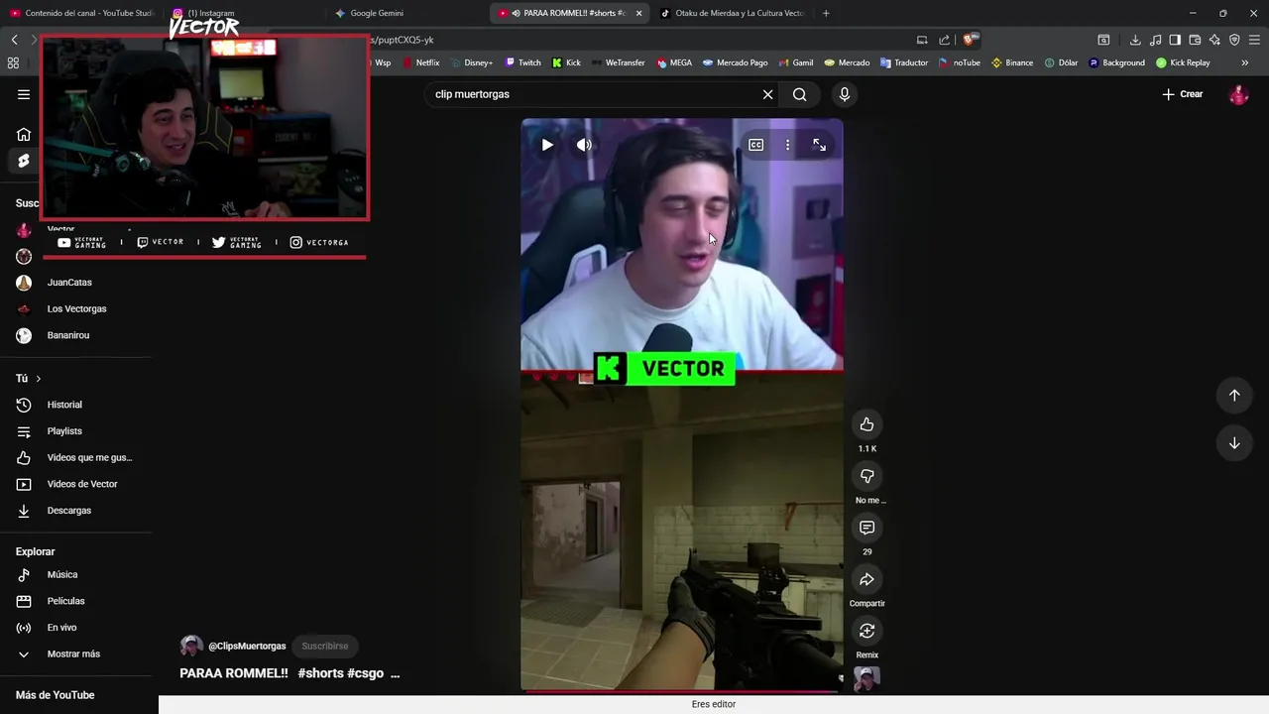Open the account avatar menu
Image resolution: width=1269 pixels, height=714 pixels.
coord(1238,94)
